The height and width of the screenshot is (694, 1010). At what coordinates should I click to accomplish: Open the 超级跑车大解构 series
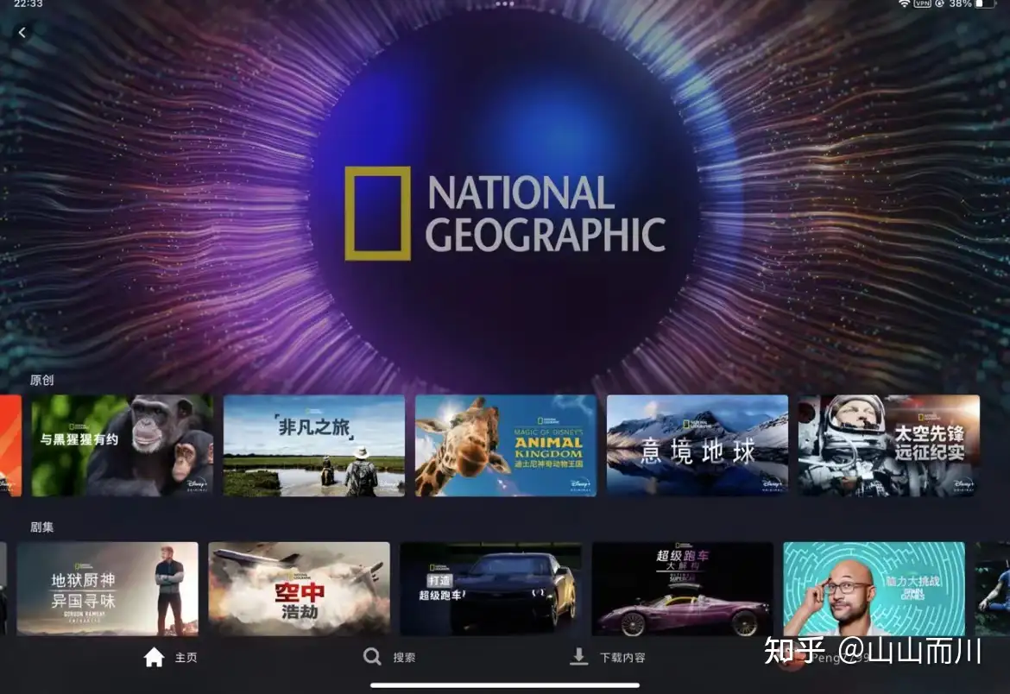tap(683, 589)
